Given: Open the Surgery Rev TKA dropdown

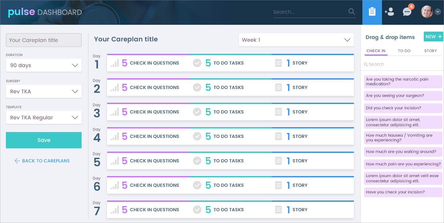Looking at the screenshot, I should coord(44,91).
